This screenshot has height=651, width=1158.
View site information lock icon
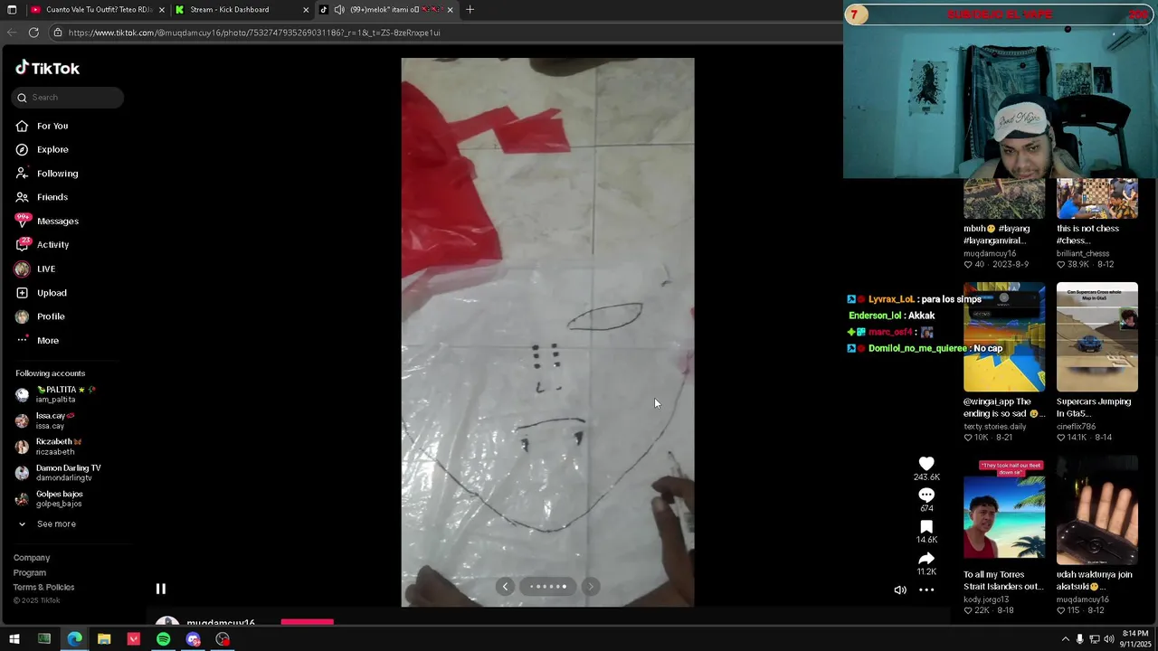click(58, 33)
